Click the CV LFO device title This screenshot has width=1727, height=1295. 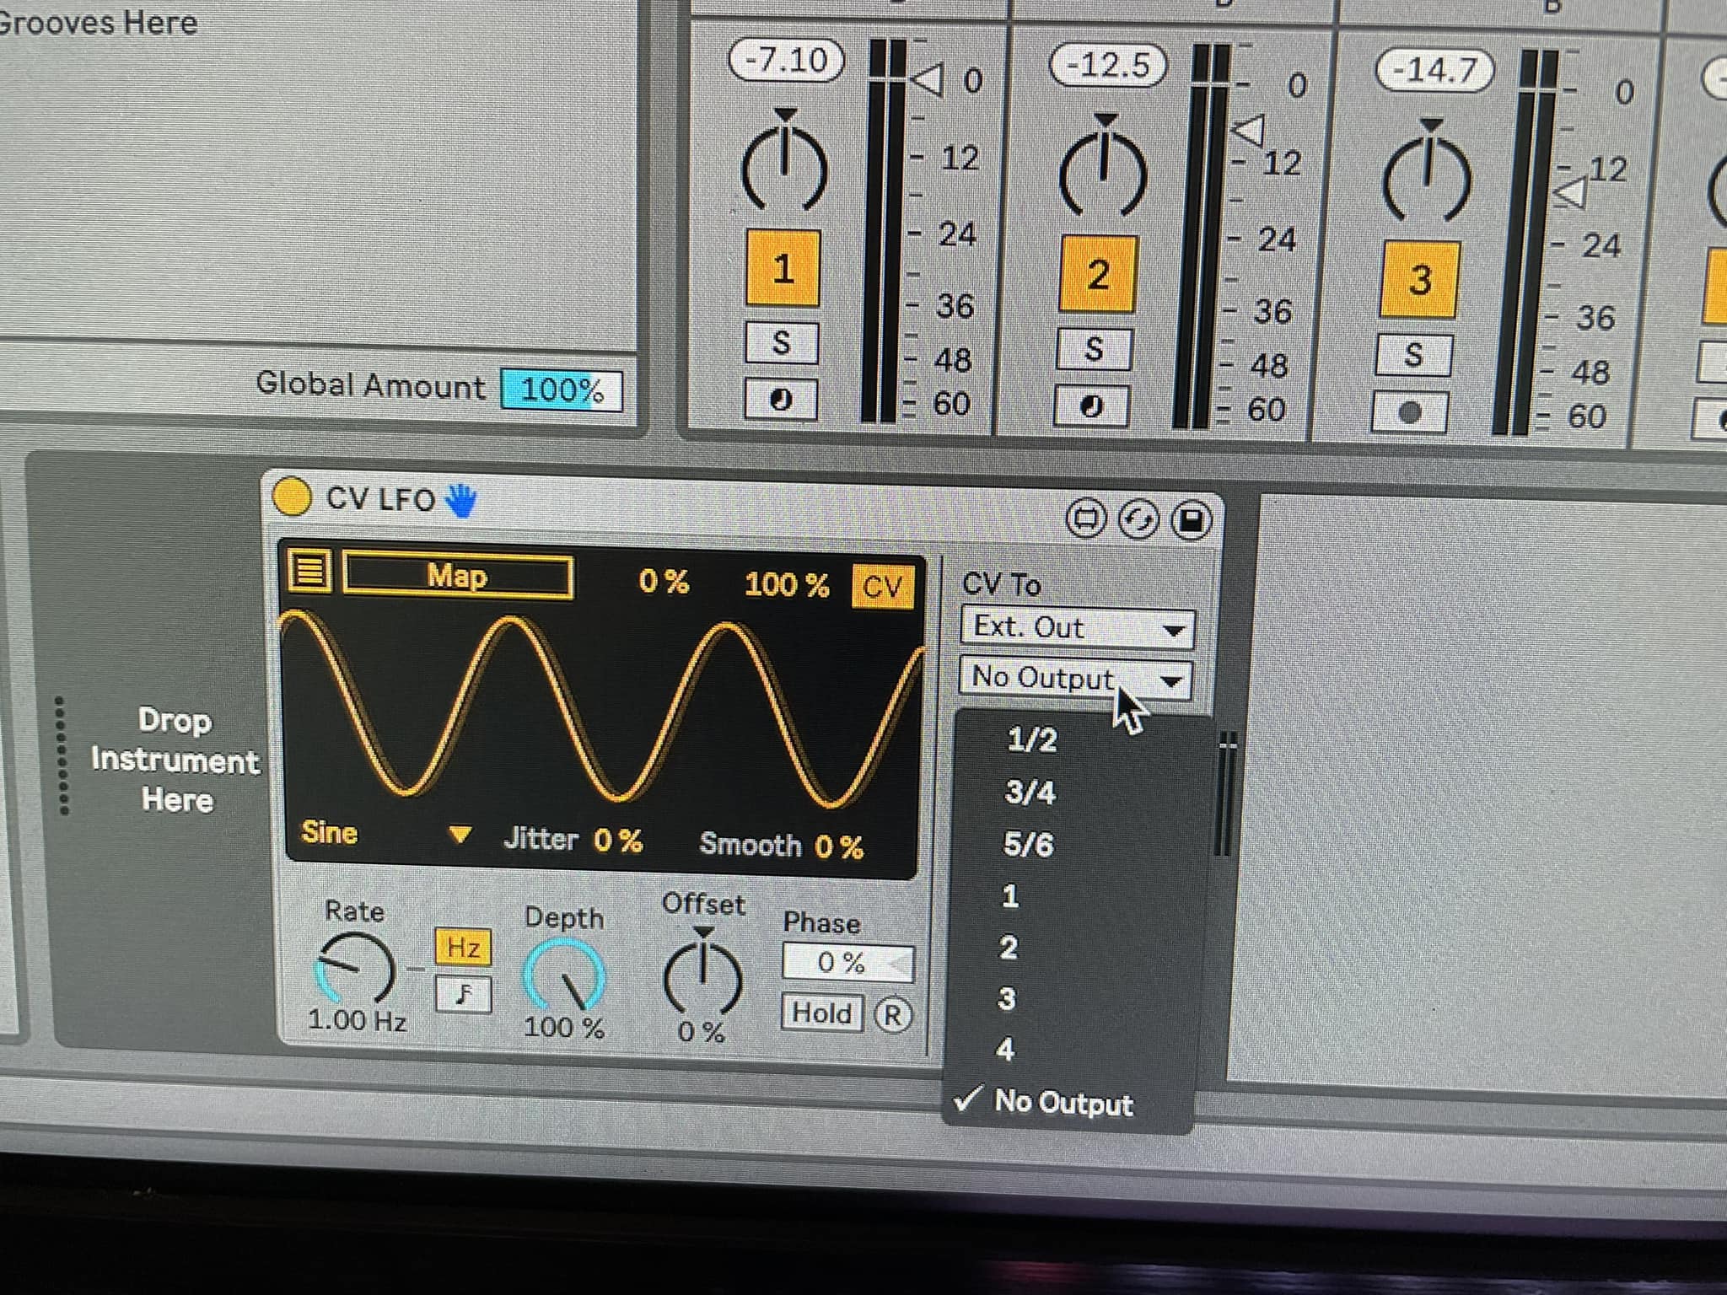[380, 499]
